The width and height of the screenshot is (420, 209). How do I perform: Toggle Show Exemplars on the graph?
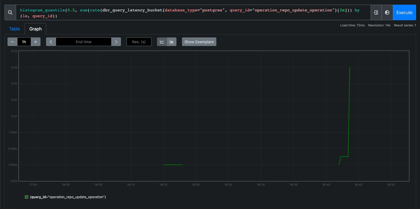click(x=199, y=42)
